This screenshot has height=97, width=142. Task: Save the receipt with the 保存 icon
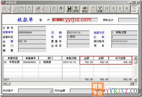pyautogui.click(x=69, y=9)
